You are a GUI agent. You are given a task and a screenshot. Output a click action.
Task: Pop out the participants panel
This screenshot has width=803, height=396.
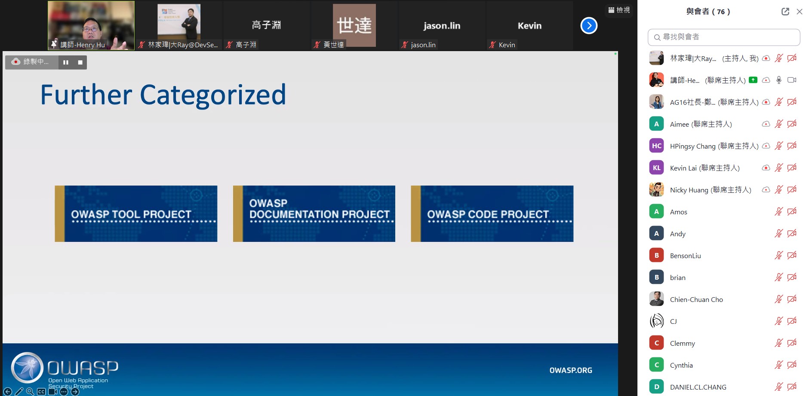click(785, 12)
